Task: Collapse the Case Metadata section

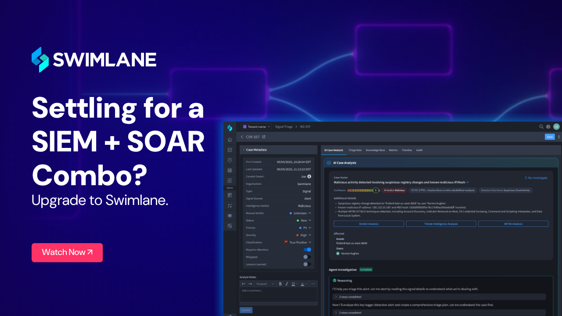Action: click(x=244, y=150)
